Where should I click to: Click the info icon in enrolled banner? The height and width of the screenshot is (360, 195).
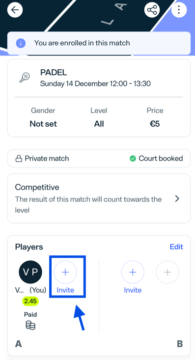pos(21,43)
